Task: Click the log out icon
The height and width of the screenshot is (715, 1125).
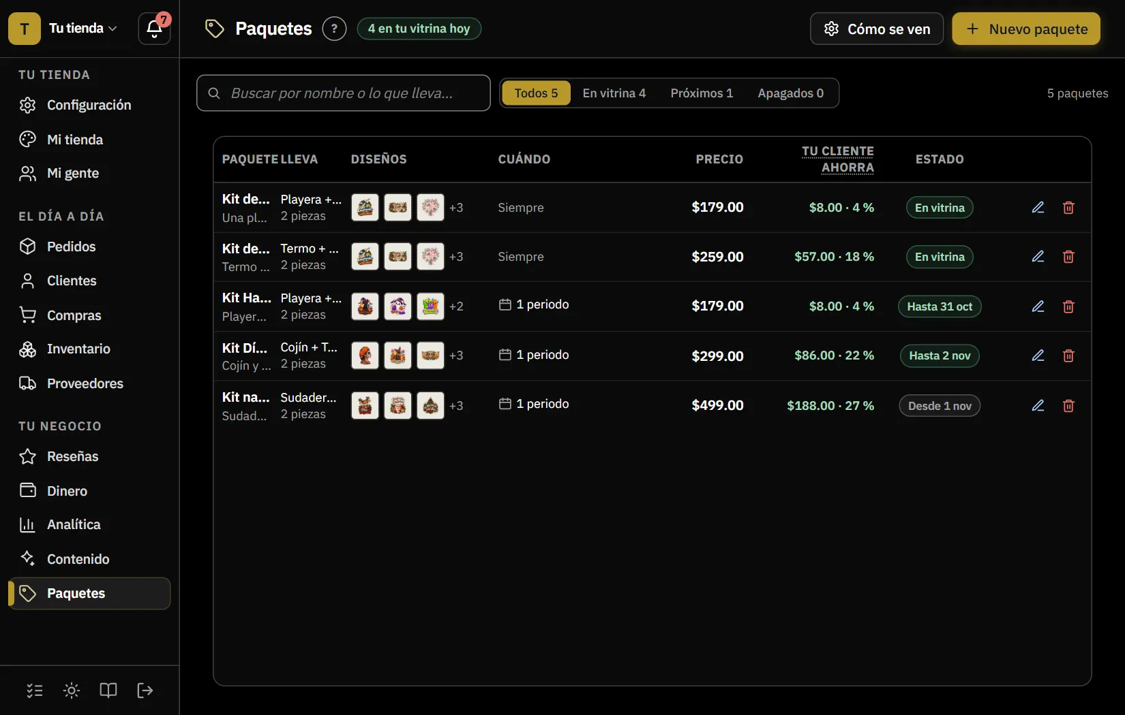Action: 145,690
